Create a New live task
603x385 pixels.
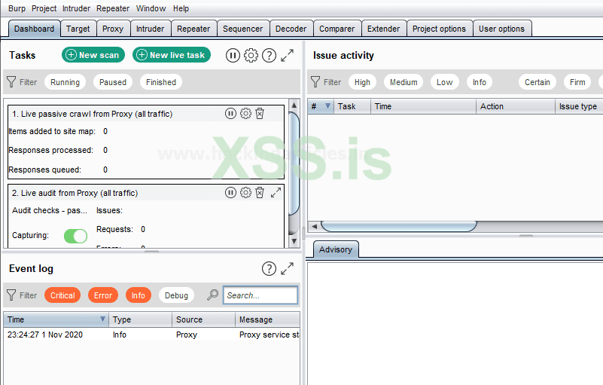coord(172,55)
